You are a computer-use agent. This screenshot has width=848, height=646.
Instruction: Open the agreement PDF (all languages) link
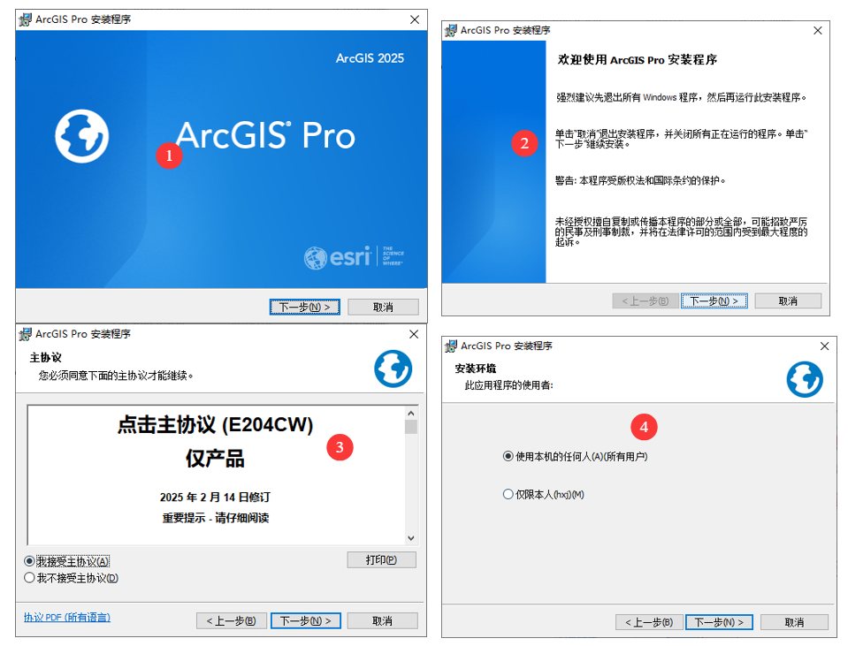point(67,618)
